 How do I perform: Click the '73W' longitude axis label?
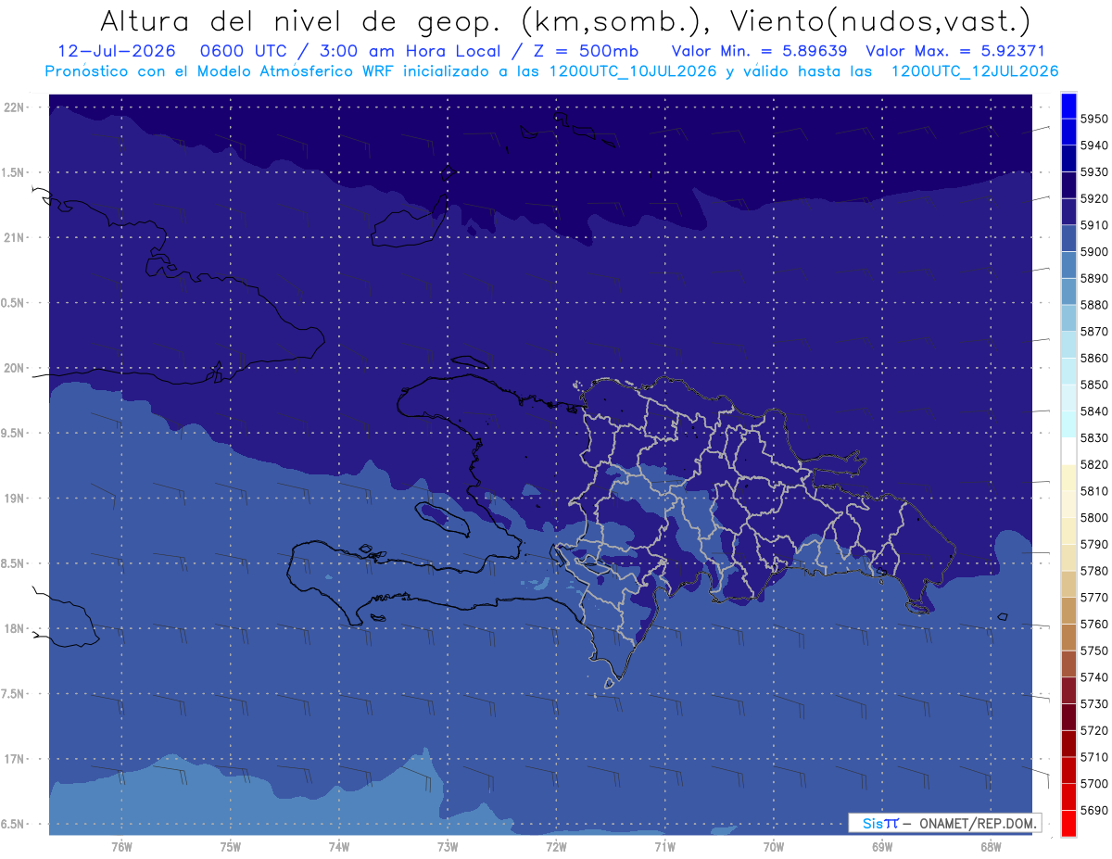click(448, 846)
